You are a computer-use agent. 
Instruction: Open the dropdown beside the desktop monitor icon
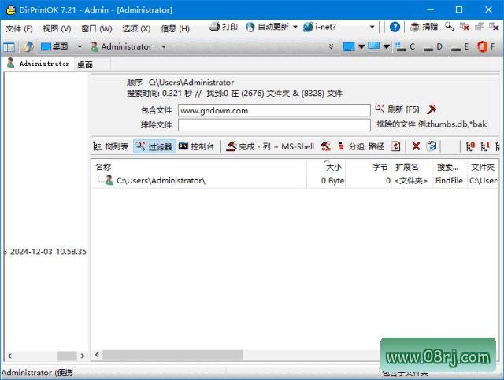coord(361,47)
